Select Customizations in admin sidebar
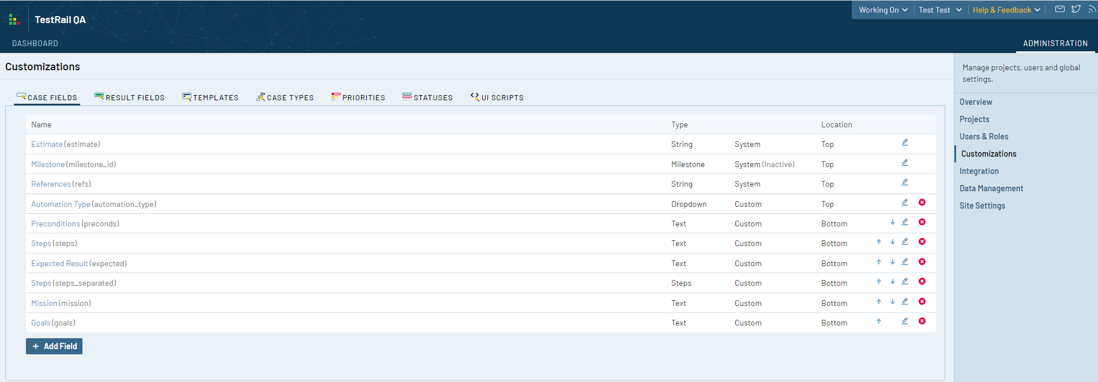The height and width of the screenshot is (382, 1098). pos(988,154)
